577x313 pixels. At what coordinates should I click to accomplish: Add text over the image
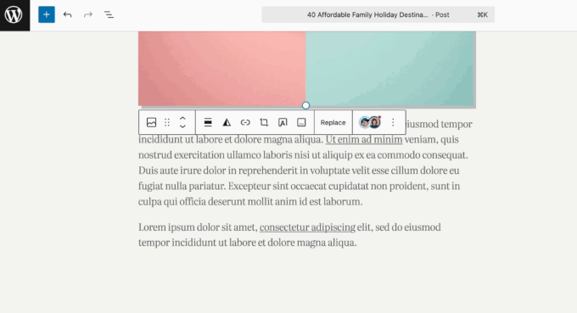(x=283, y=122)
